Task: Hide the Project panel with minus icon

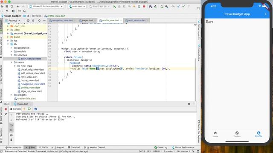Action: (x=44, y=20)
